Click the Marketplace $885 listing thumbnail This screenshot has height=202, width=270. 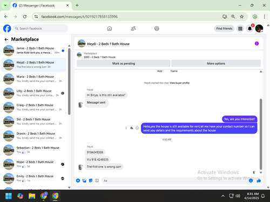click(79, 55)
